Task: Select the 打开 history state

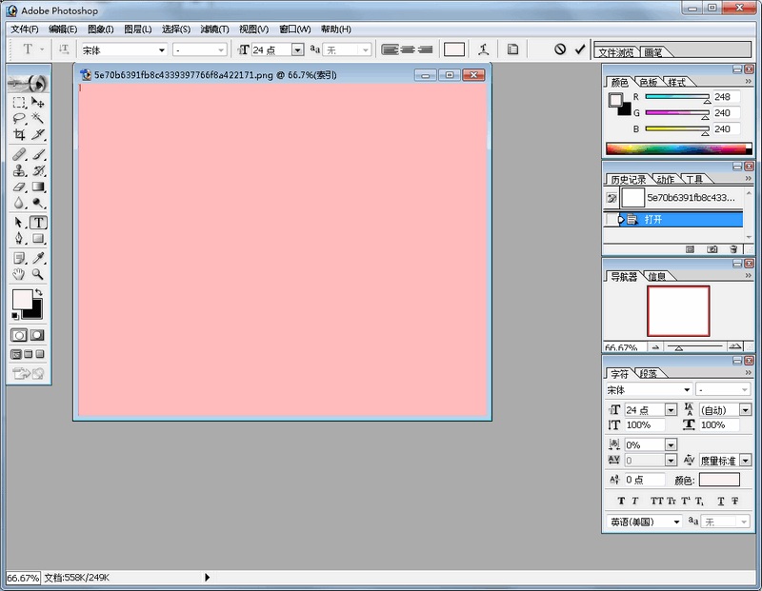Action: 652,221
